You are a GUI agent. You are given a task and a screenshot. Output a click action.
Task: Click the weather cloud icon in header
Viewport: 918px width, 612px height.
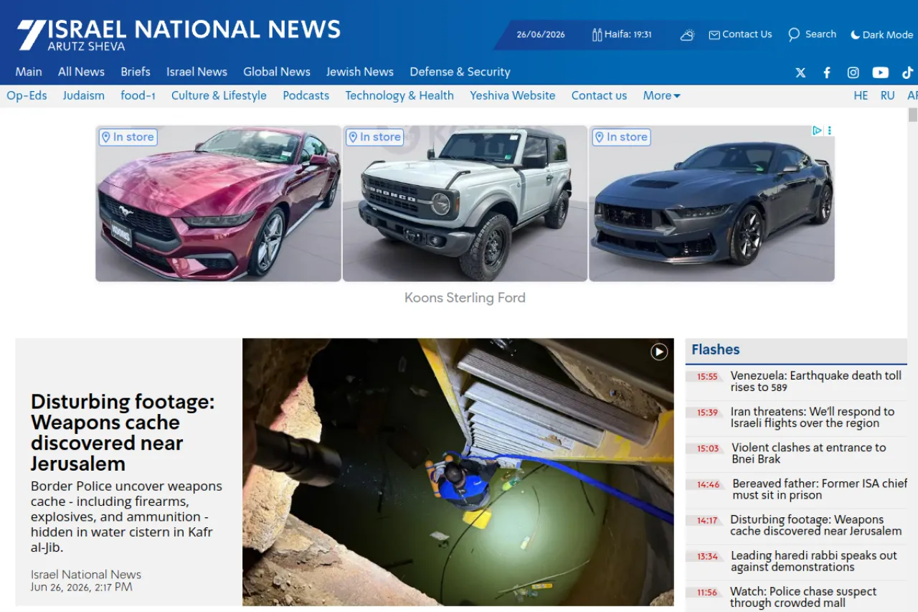click(x=687, y=34)
